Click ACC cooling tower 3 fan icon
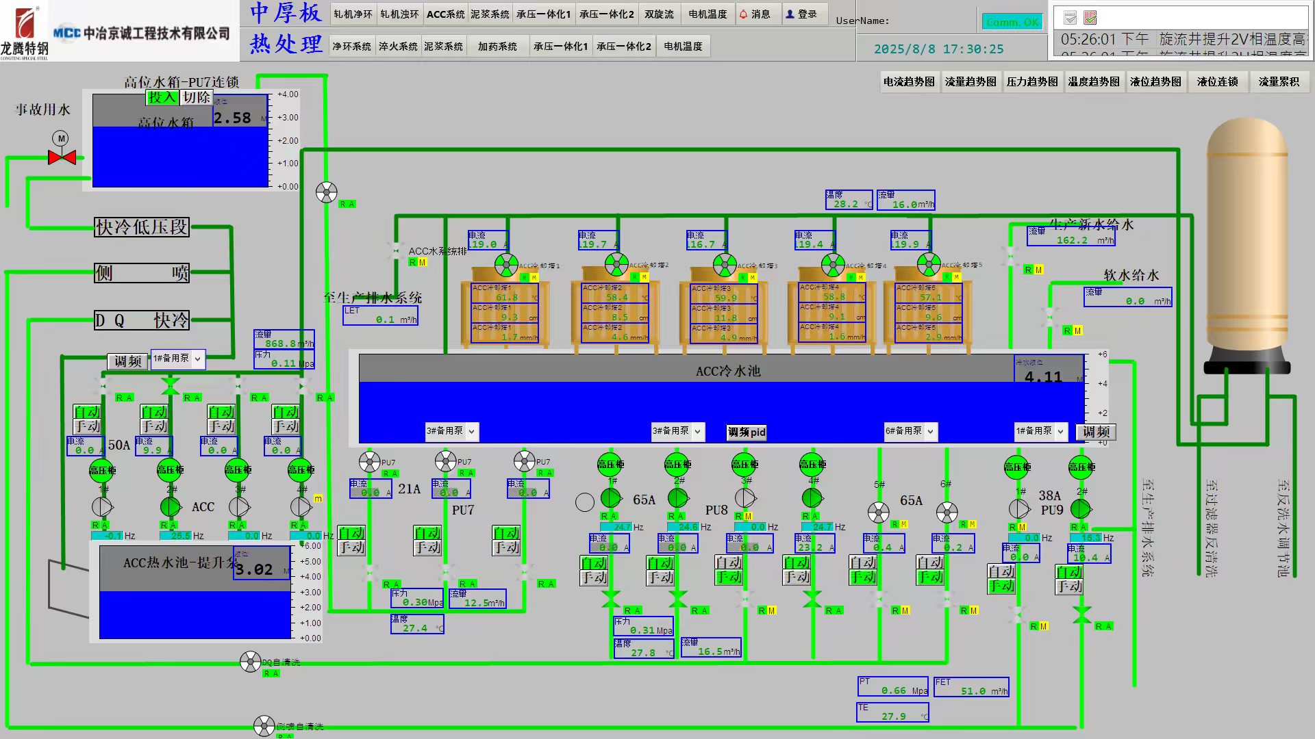Screen dimensions: 1315x739 click(x=725, y=264)
